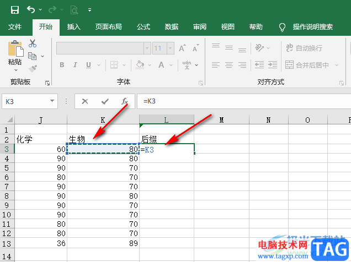This screenshot has width=351, height=262.
Task: Click the increase indent icon
Action: tap(273, 65)
